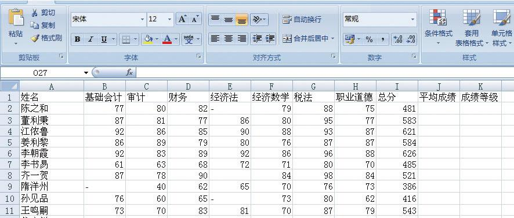Align text to middle of cell

coord(229,20)
